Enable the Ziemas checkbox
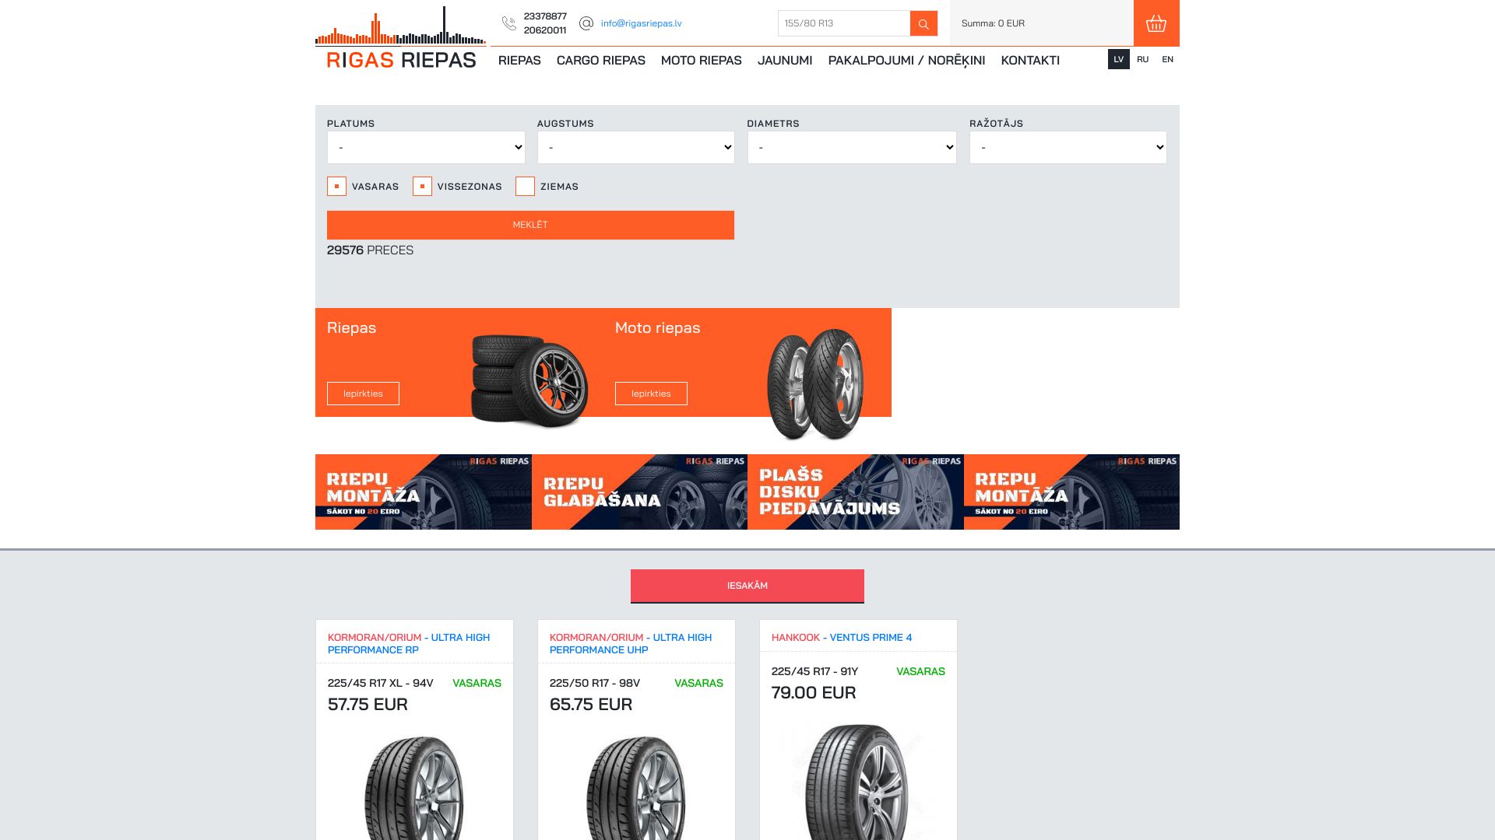1495x840 pixels. point(525,187)
